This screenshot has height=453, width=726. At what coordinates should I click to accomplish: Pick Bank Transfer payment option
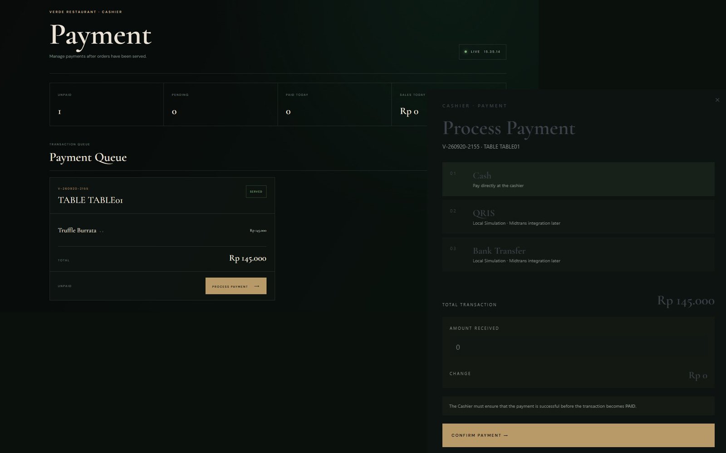coord(578,254)
